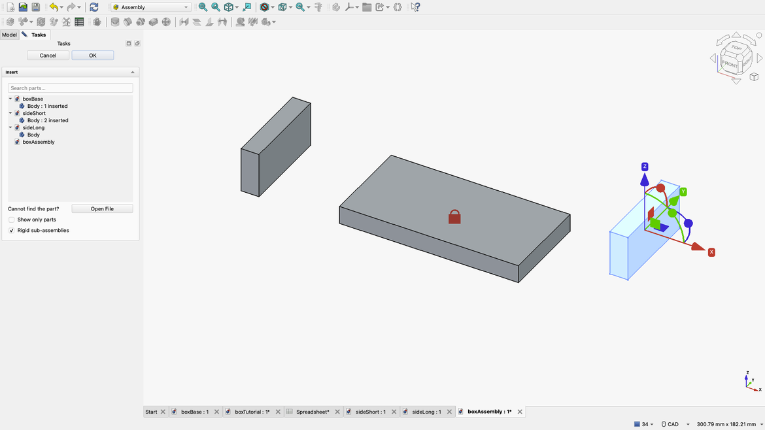
Task: Select the Fit all zoom icon
Action: (201, 7)
